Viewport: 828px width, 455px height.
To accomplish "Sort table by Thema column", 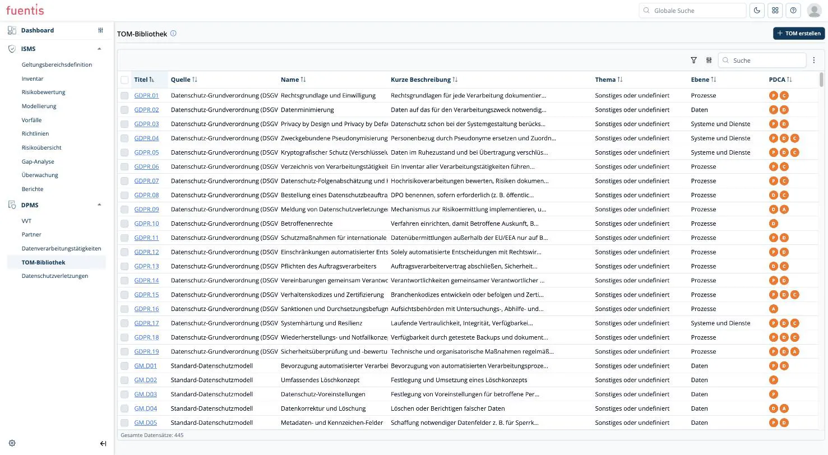I will 609,80.
